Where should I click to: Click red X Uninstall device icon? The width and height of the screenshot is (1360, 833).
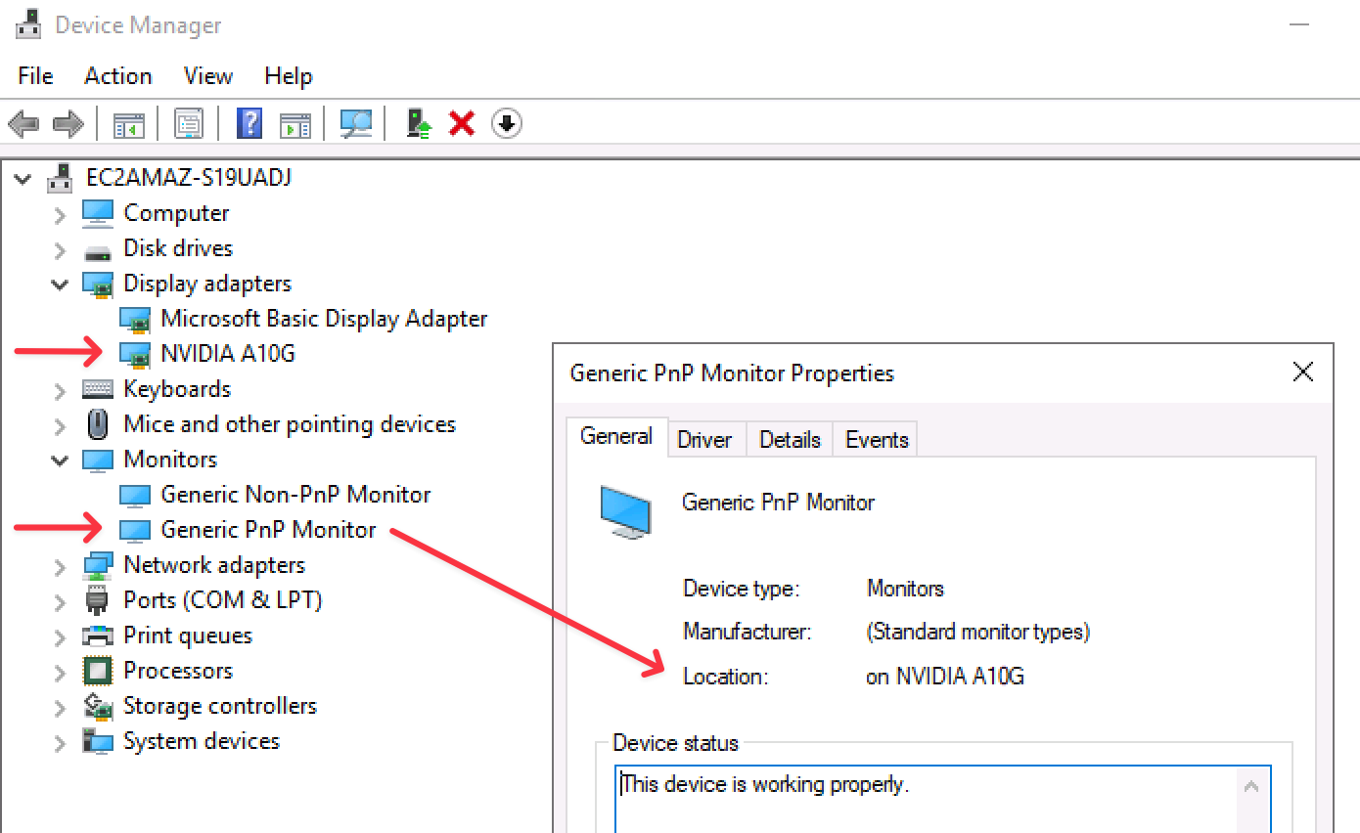[462, 123]
